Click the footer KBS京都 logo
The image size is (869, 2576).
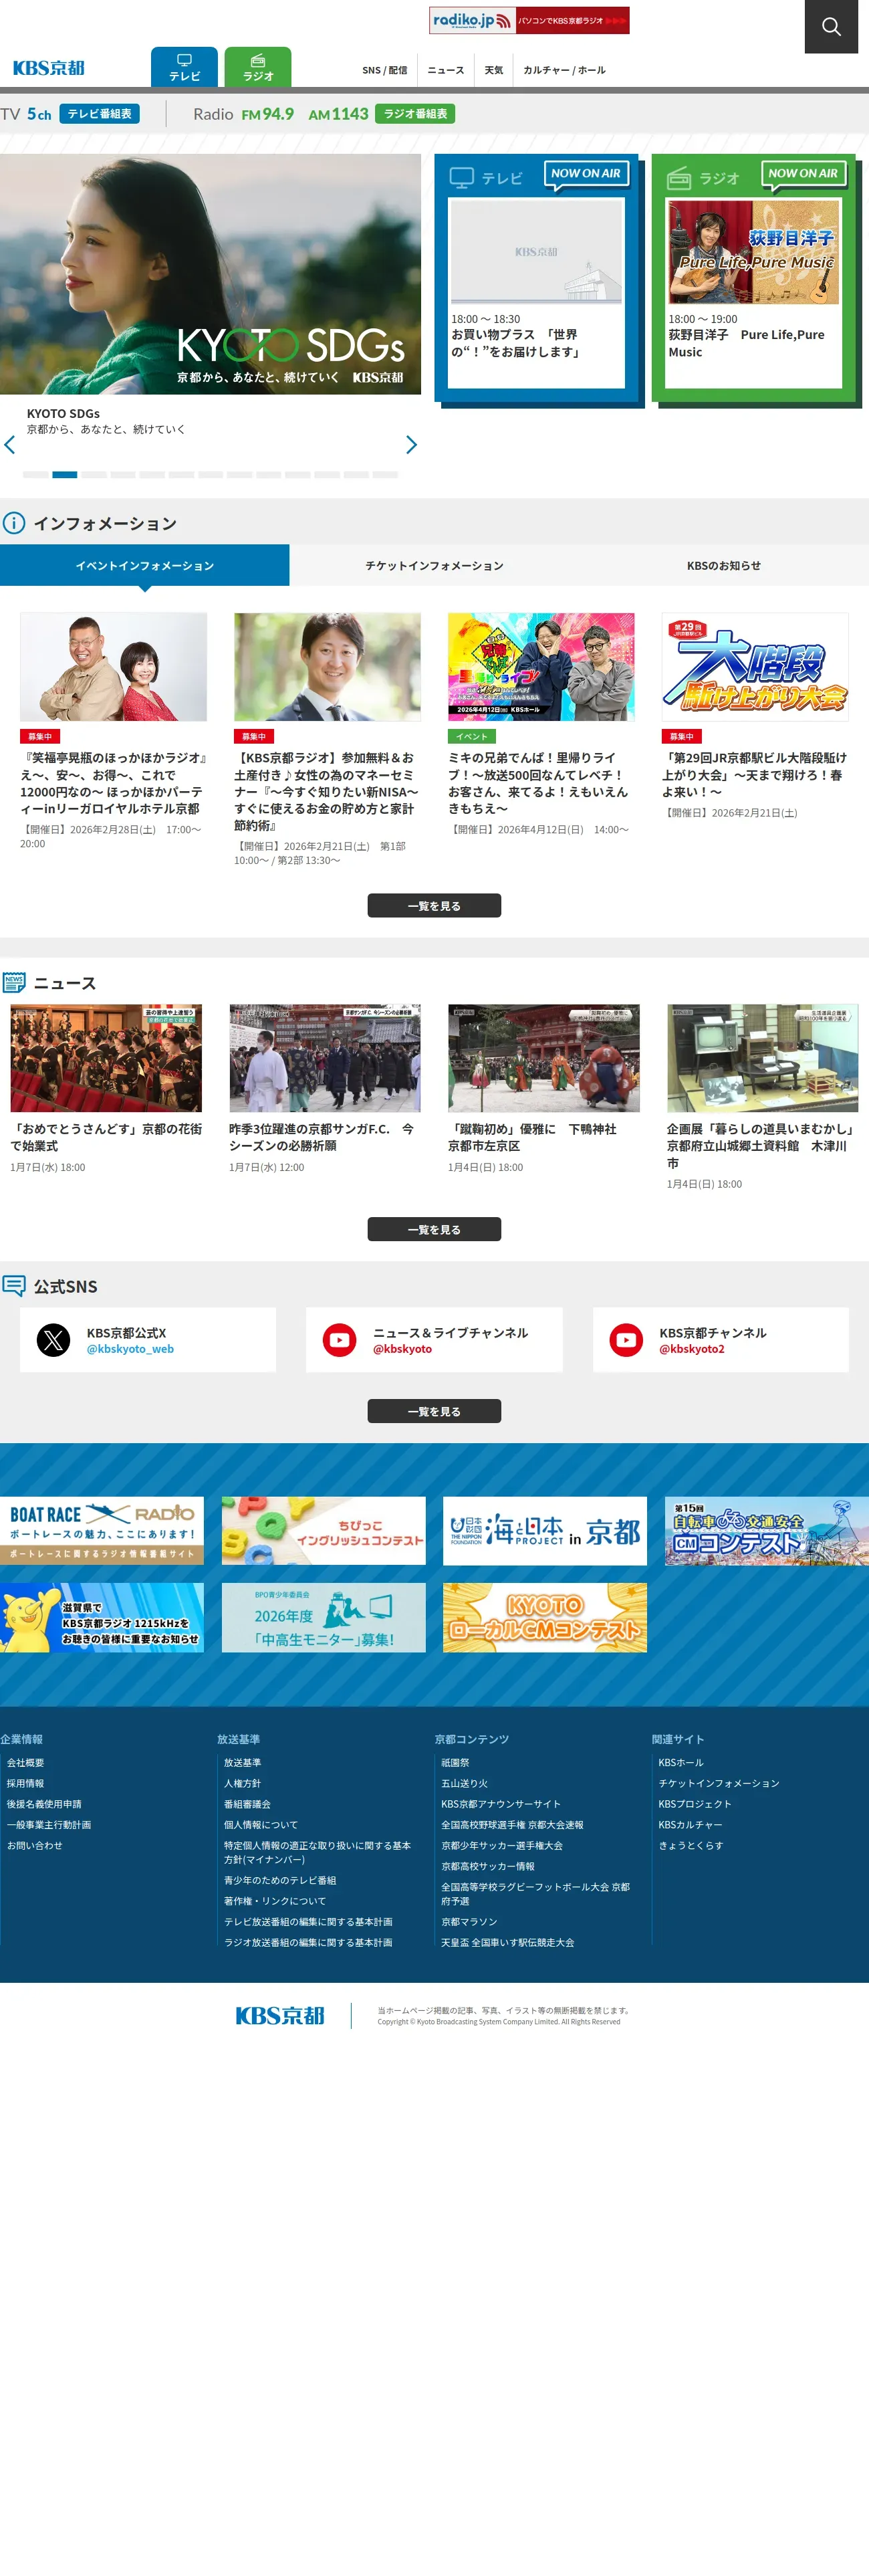tap(280, 2016)
